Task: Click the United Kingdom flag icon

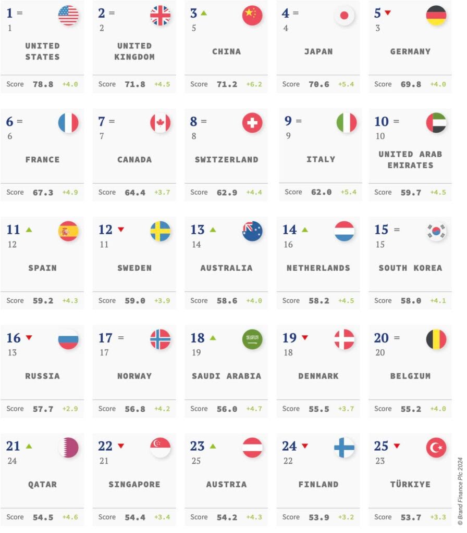Action: (160, 16)
